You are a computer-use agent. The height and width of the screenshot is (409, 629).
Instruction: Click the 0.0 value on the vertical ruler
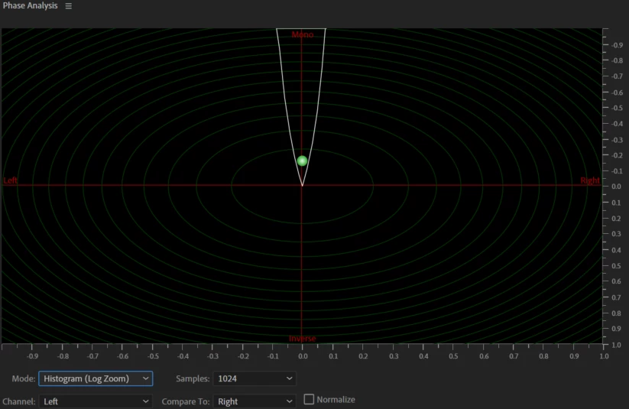click(x=617, y=187)
